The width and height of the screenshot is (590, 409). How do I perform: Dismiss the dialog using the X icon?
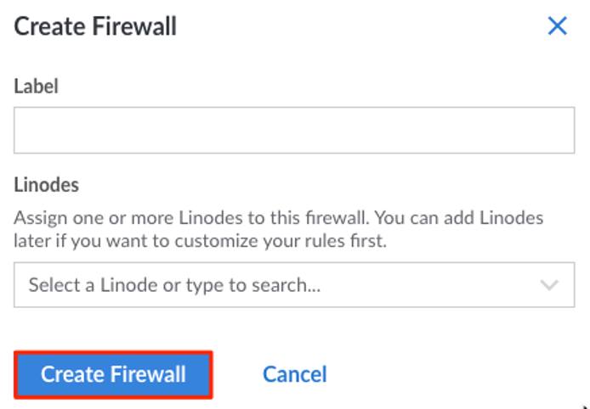558,26
